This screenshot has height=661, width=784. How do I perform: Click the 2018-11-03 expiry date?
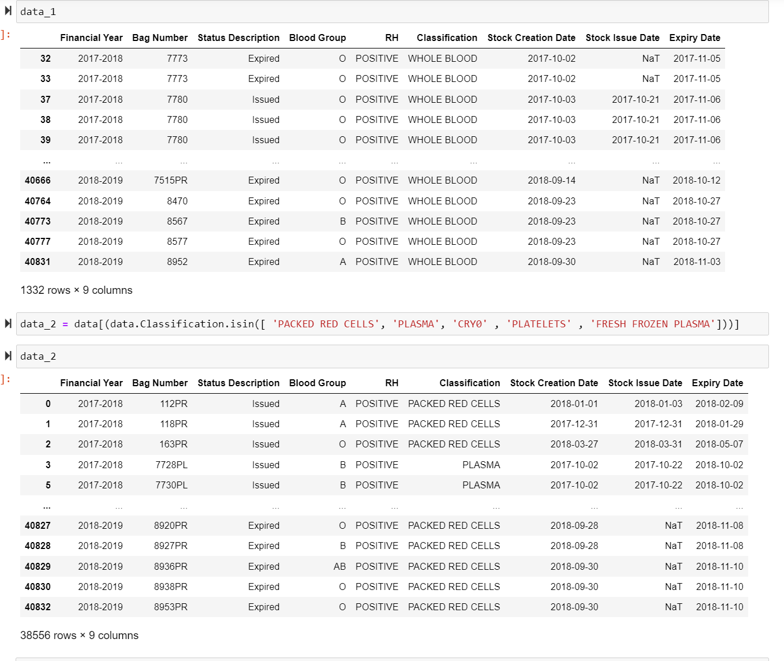(x=697, y=262)
